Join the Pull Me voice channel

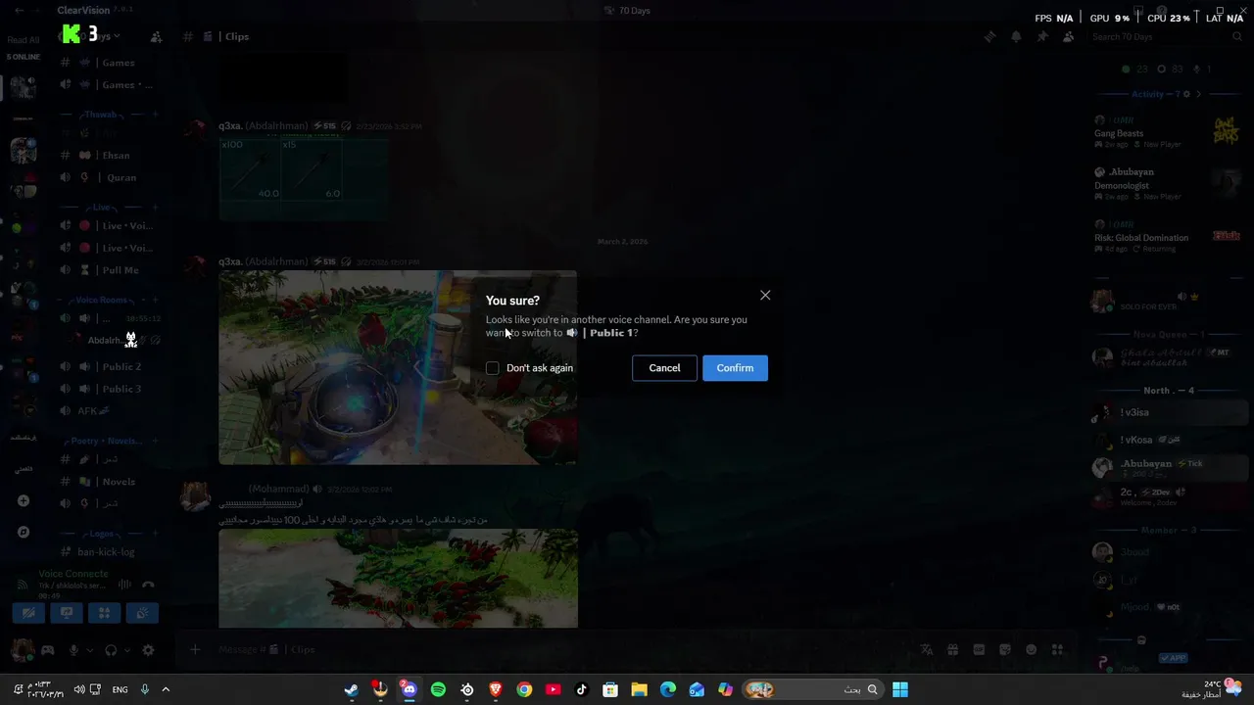coord(109,270)
